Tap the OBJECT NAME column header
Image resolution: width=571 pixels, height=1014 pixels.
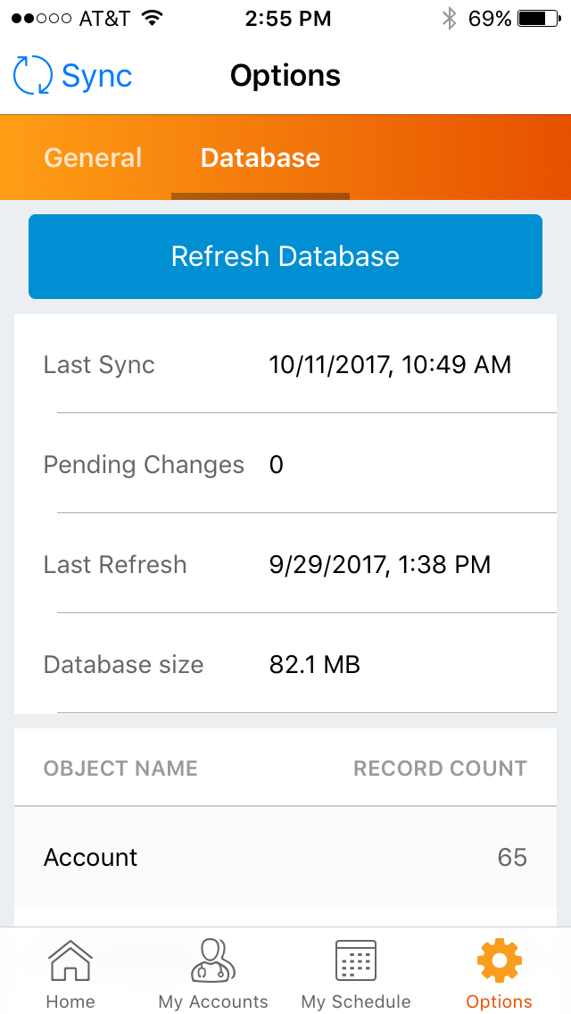(x=120, y=769)
